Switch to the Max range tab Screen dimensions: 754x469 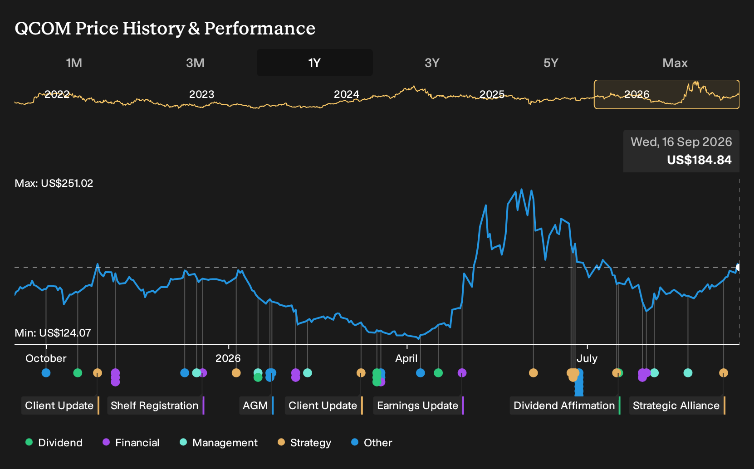pyautogui.click(x=675, y=63)
